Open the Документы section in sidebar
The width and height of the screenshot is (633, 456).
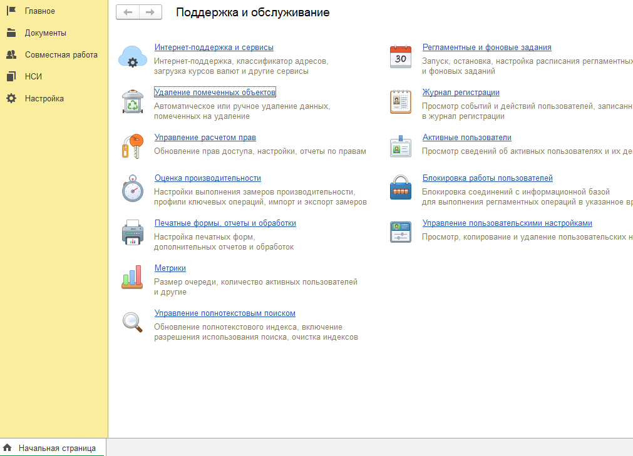pos(45,33)
